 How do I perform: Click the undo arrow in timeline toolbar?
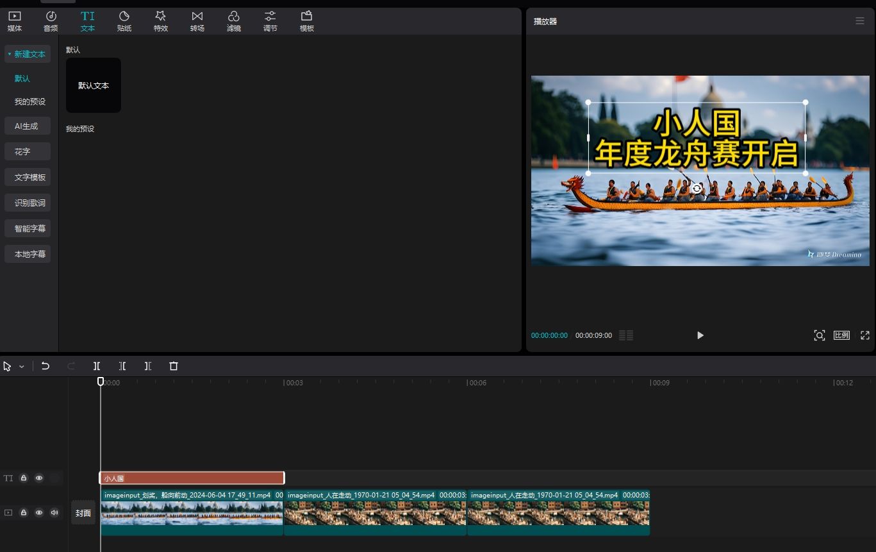[x=45, y=366]
